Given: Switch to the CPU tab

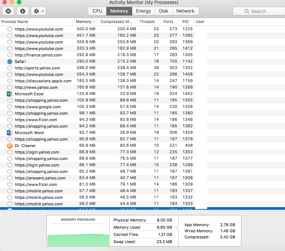Looking at the screenshot, I should click(x=97, y=11).
